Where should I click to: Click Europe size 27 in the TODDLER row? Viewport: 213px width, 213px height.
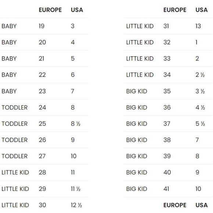pyautogui.click(x=42, y=156)
